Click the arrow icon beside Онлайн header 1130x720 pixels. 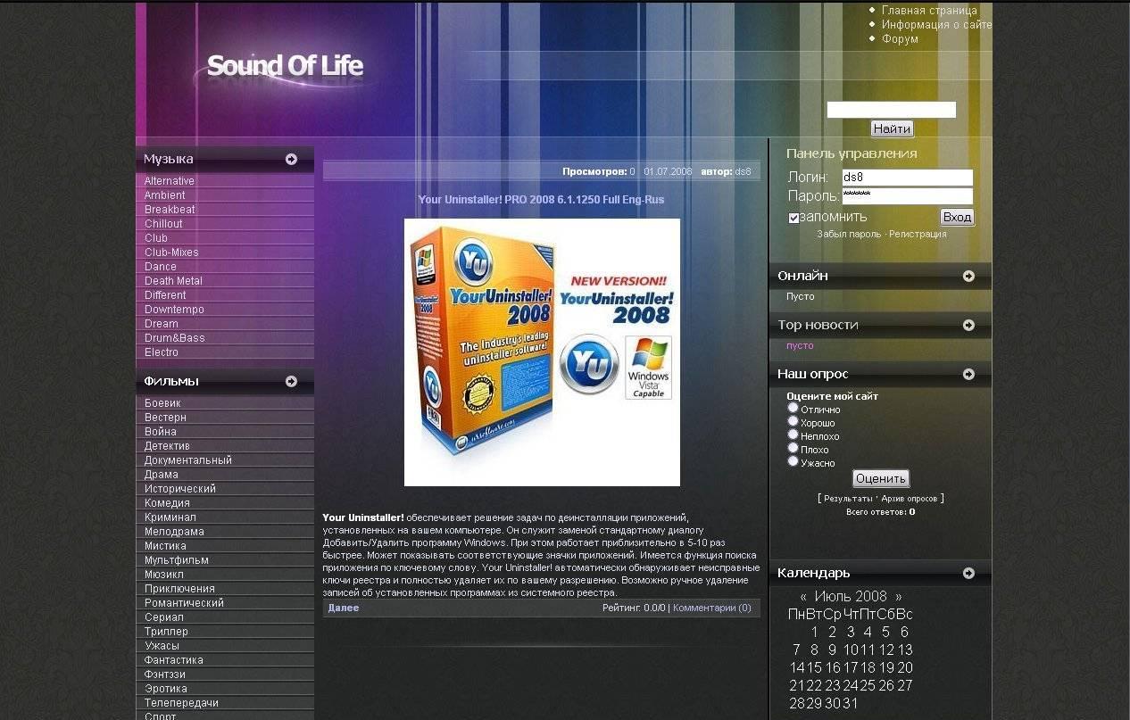[968, 276]
